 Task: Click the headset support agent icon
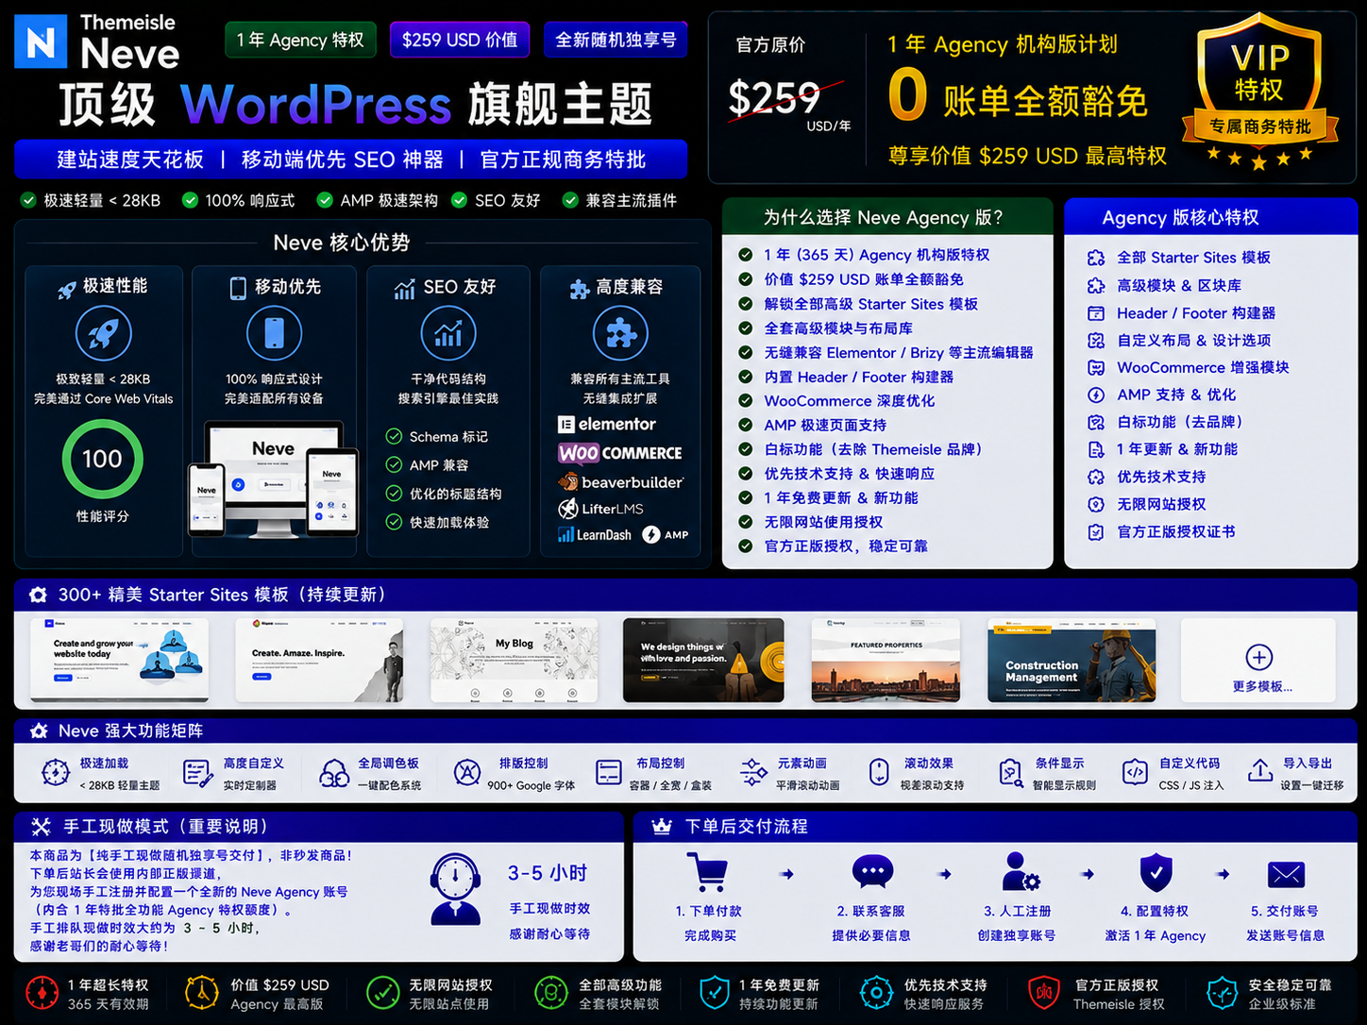coord(455,888)
